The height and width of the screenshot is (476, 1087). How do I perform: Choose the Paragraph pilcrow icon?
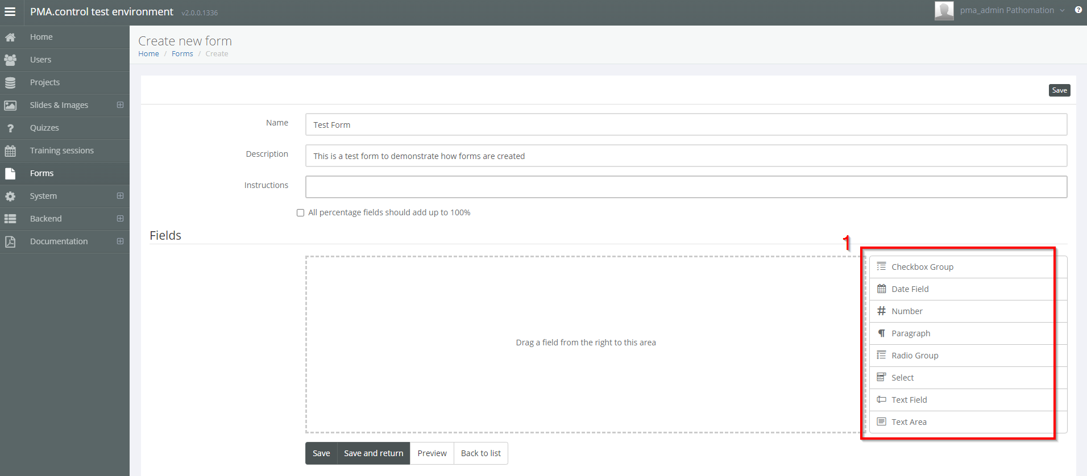881,333
